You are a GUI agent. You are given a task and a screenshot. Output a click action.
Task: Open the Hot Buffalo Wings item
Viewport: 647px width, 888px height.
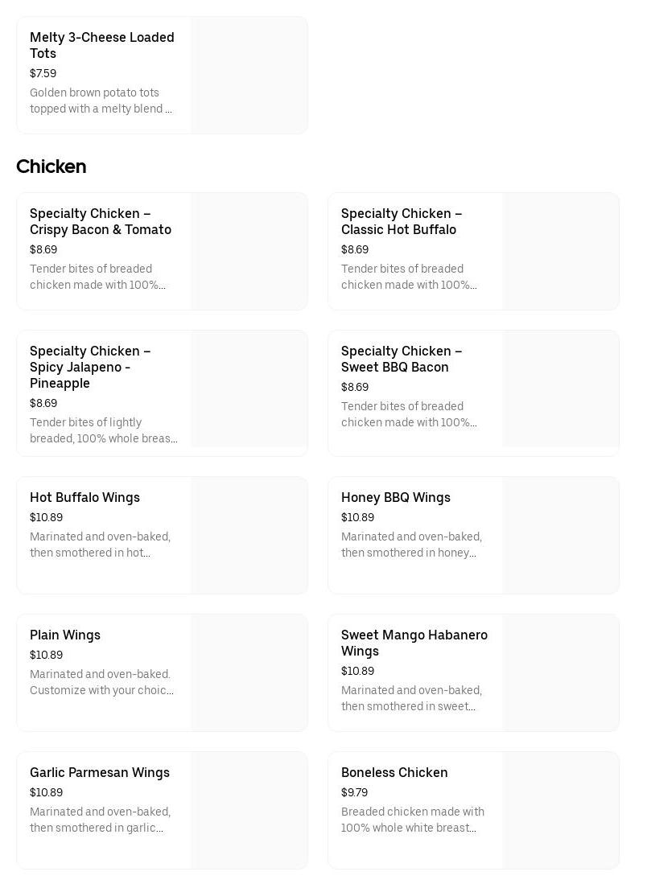coord(84,498)
